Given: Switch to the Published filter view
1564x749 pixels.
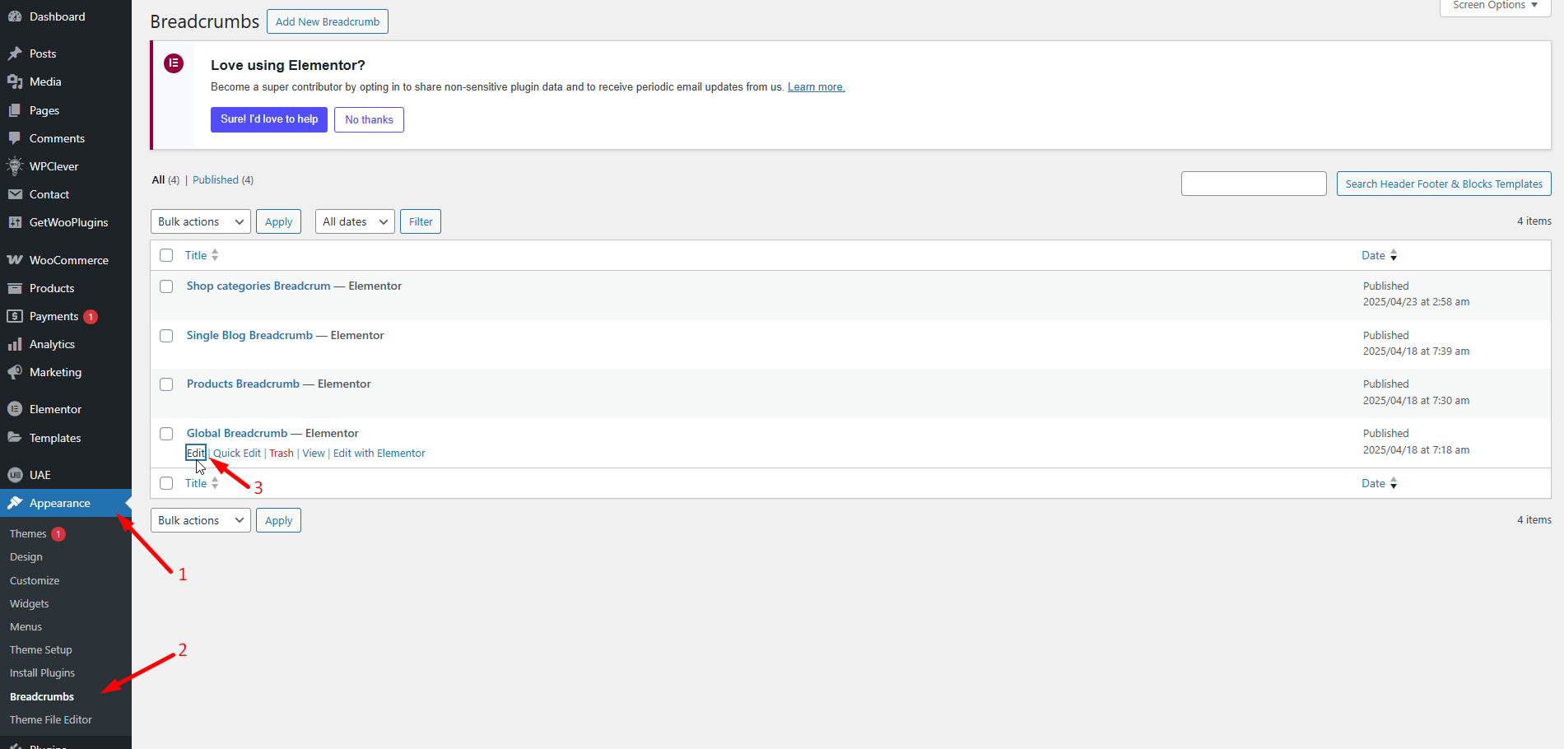Looking at the screenshot, I should 216,179.
